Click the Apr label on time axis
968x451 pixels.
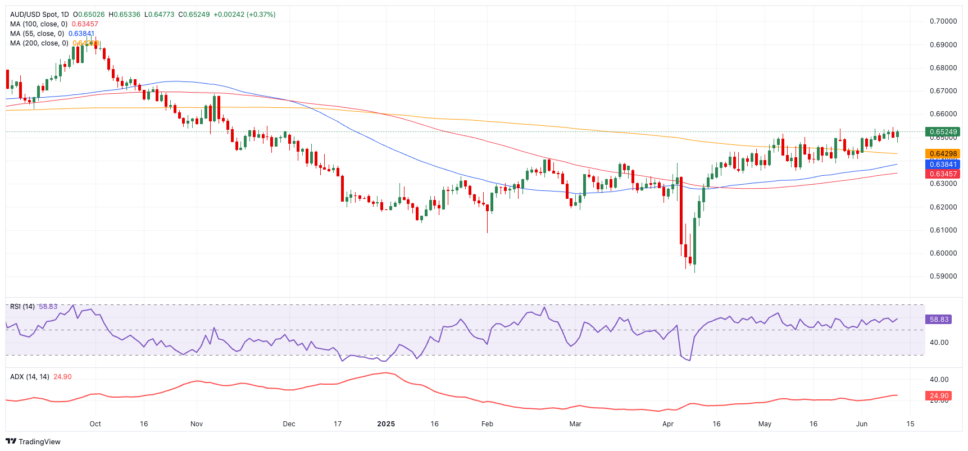(x=668, y=424)
